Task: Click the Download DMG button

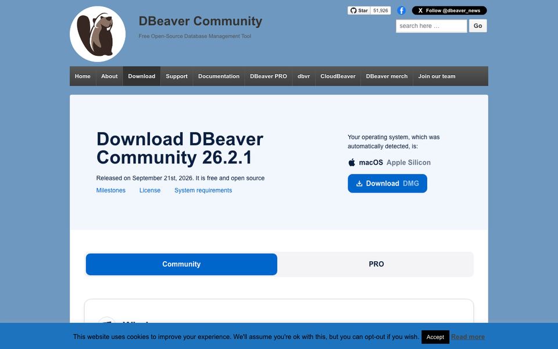Action: pyautogui.click(x=387, y=183)
